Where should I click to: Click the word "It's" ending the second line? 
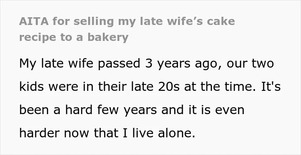271,87
